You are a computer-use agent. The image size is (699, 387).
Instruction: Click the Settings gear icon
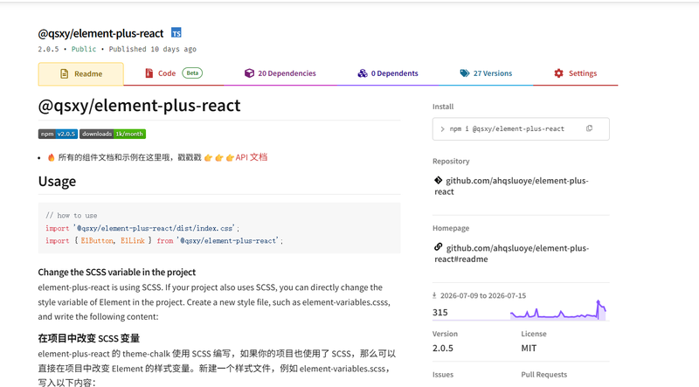(558, 73)
